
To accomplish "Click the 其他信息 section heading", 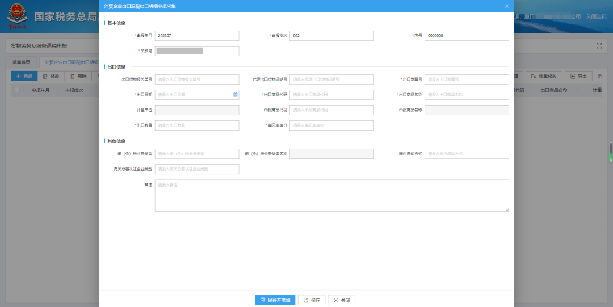I will 116,141.
